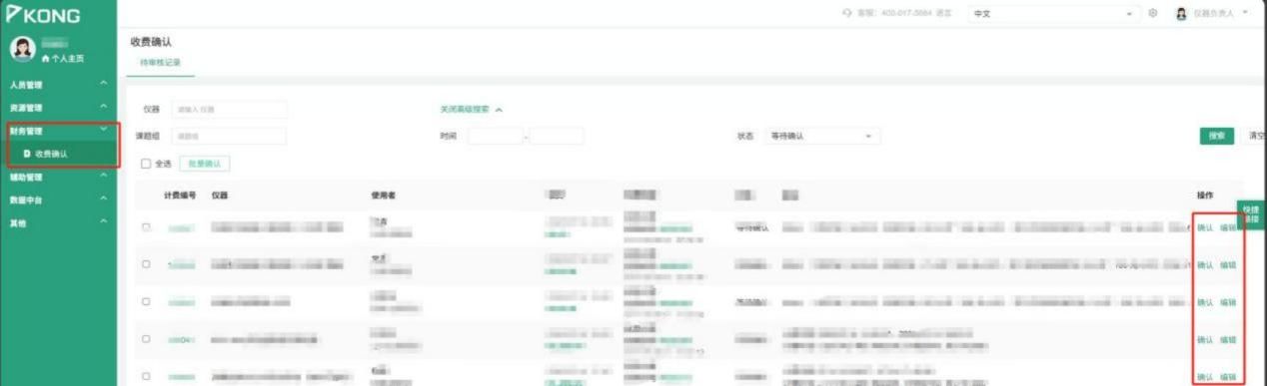Click 确认 in the third table row
This screenshot has width=1267, height=386.
tap(1205, 302)
